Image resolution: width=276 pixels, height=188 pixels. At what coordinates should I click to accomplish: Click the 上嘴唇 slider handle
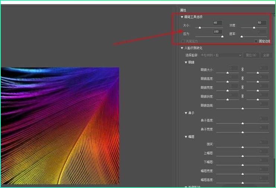coord(242,156)
